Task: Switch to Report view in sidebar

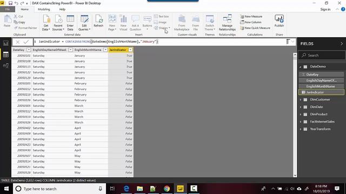Action: (6, 43)
